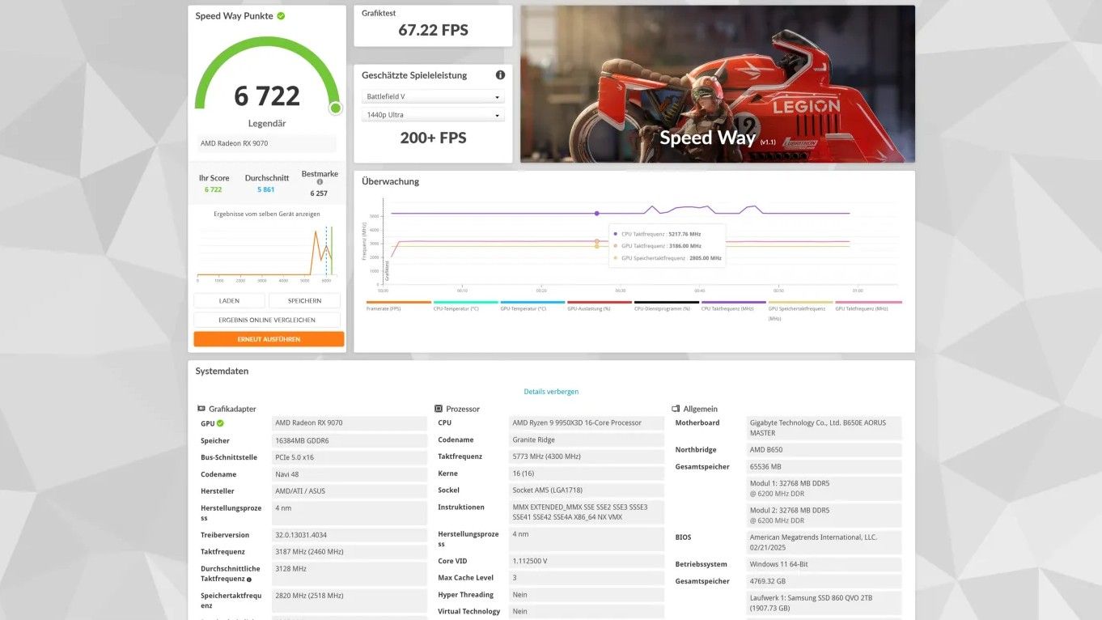Open the Battlefield V game dropdown

433,96
